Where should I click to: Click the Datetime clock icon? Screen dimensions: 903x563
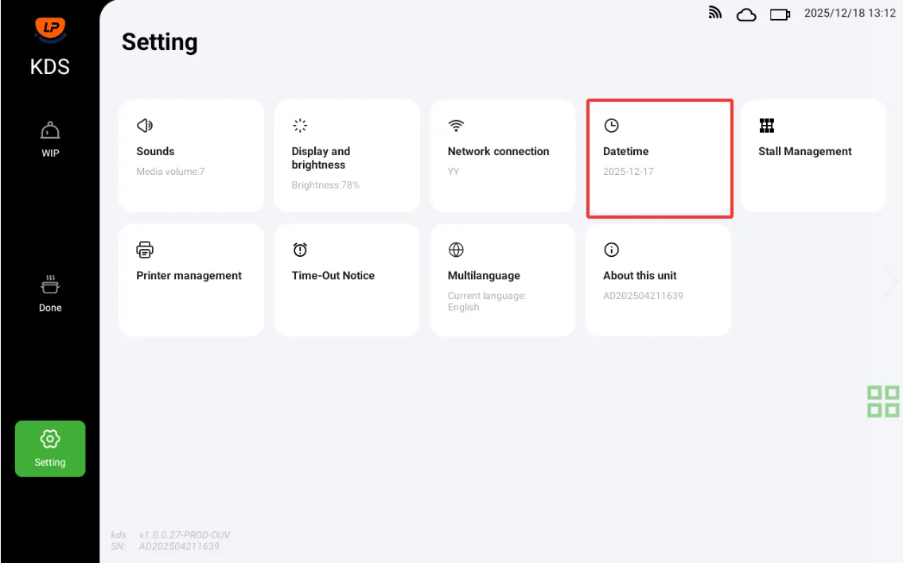(x=611, y=126)
